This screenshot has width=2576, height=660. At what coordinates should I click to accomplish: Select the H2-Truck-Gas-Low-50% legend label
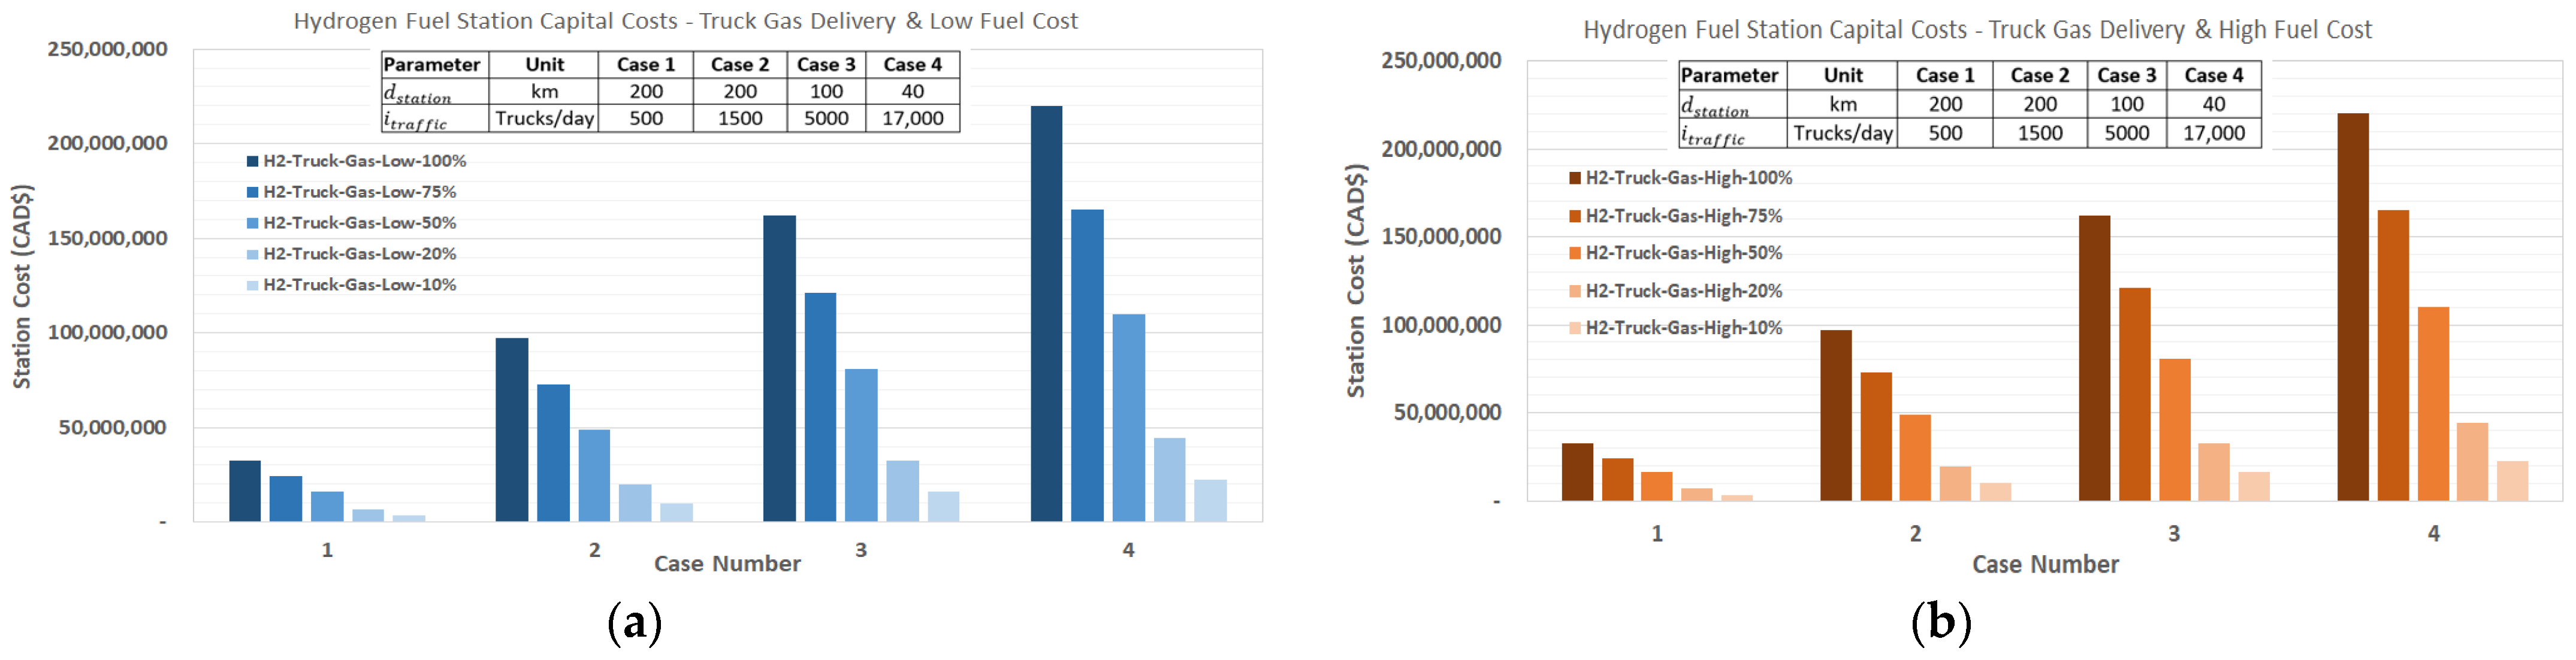(359, 223)
